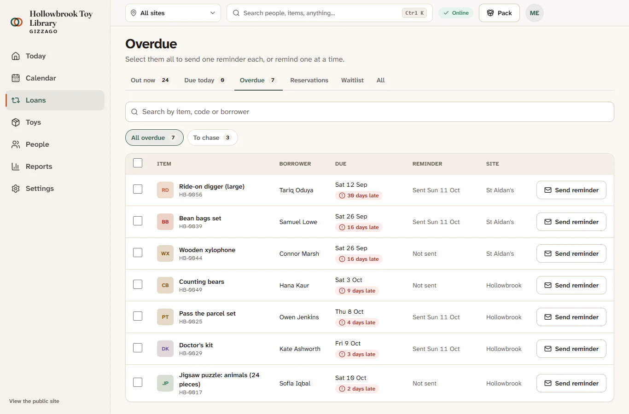Open the Due today tab
Image resolution: width=629 pixels, height=414 pixels.
(x=205, y=80)
